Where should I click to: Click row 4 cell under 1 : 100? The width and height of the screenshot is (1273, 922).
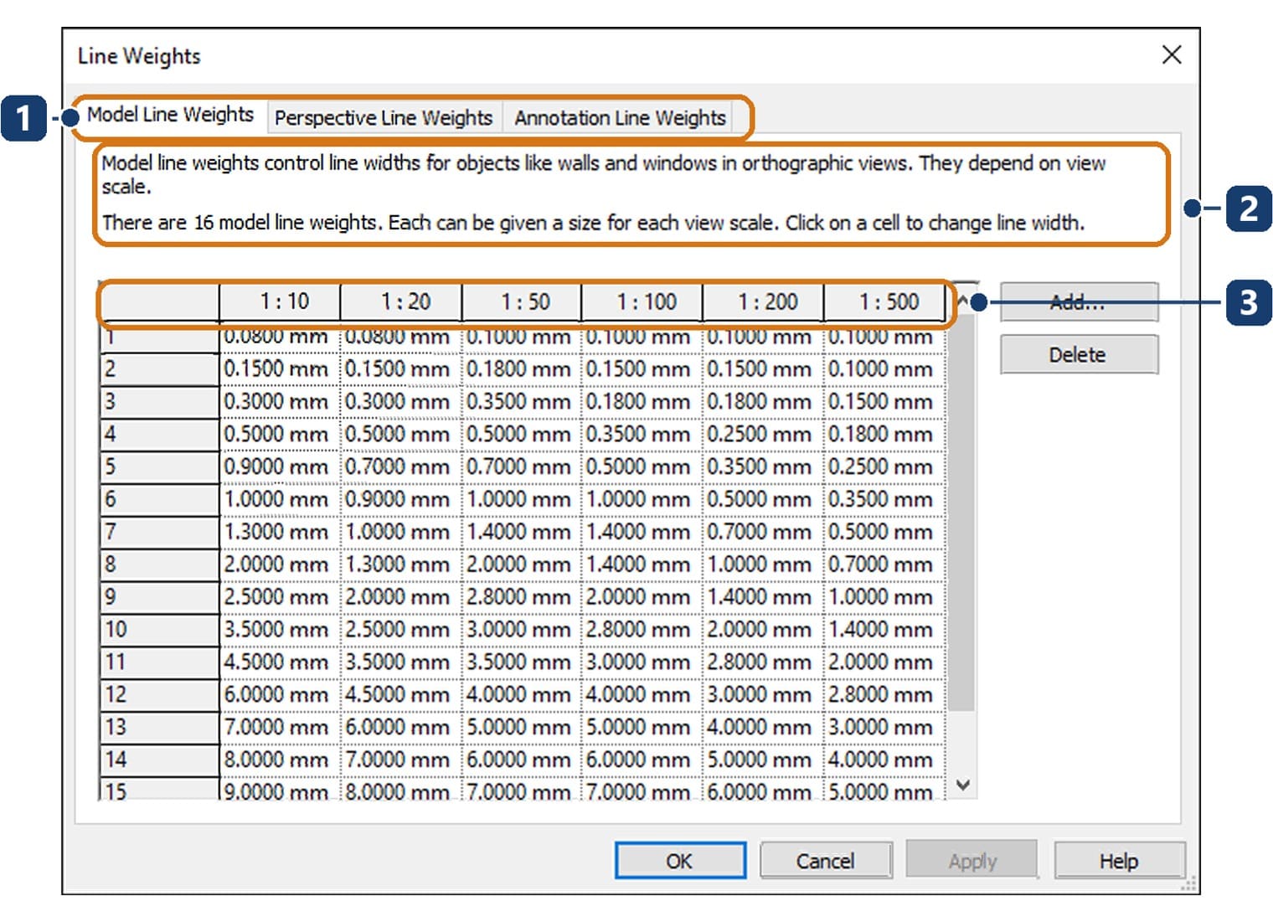point(642,434)
